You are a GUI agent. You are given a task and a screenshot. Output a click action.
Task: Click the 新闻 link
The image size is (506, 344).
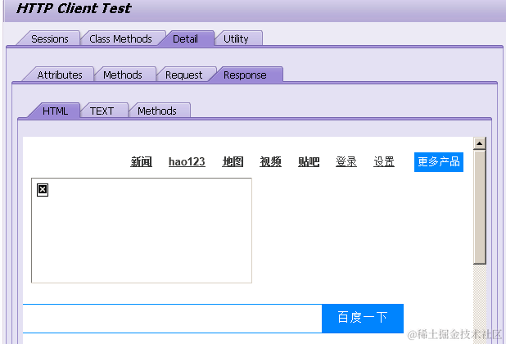click(142, 161)
